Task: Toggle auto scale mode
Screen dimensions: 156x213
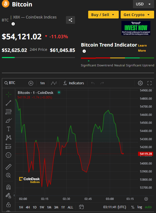Action: (x=148, y=207)
